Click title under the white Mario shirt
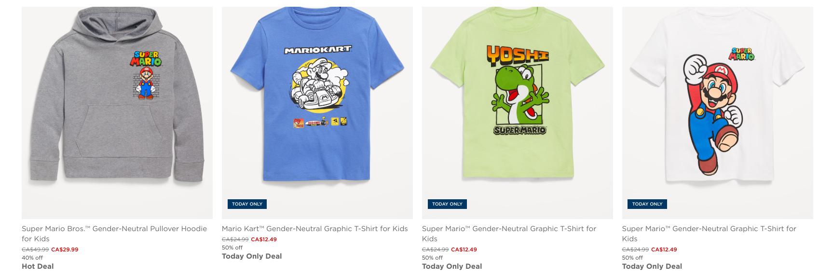 coord(709,234)
